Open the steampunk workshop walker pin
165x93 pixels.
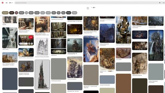(26, 66)
